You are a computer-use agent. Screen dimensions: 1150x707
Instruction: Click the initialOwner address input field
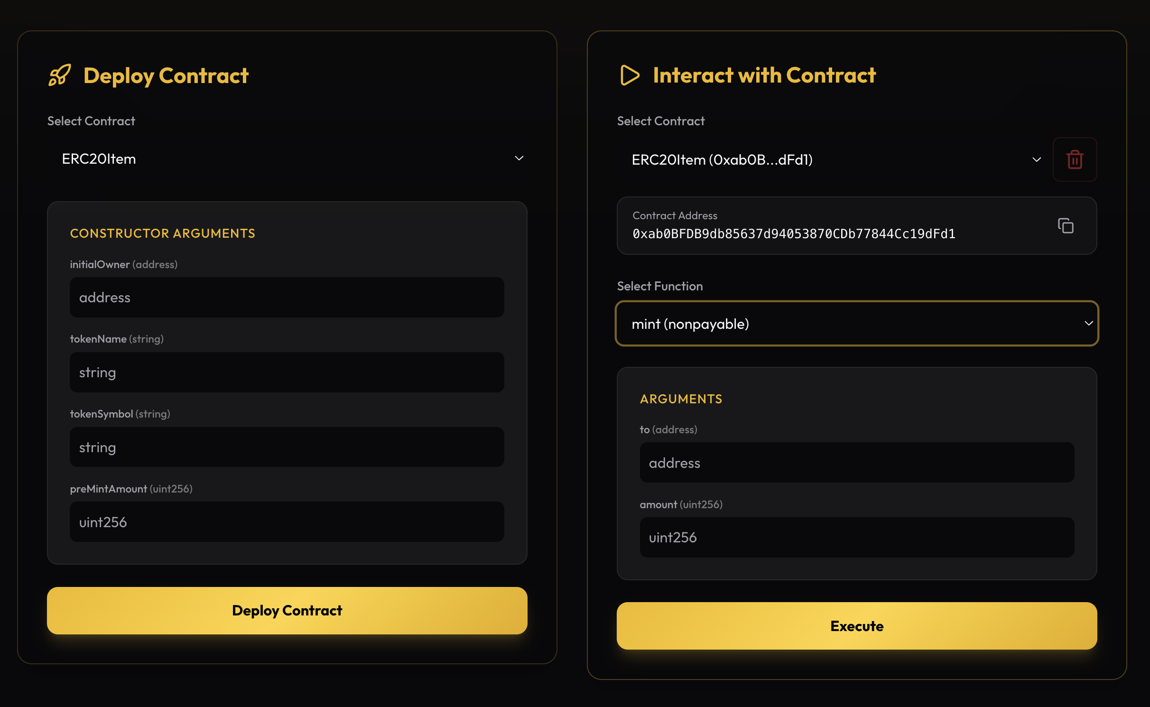pos(287,297)
